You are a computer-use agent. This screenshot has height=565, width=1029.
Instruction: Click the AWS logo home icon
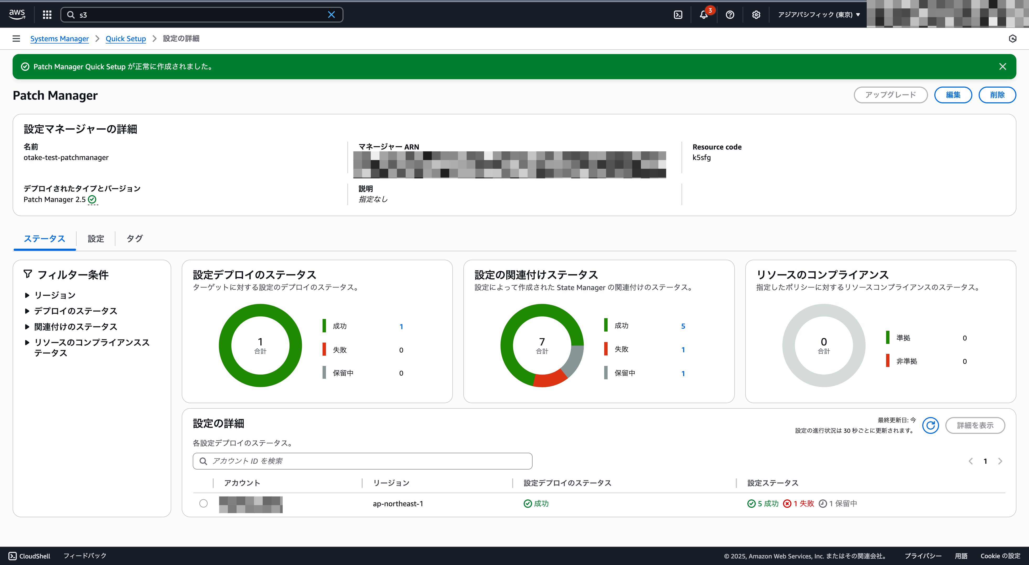pyautogui.click(x=17, y=14)
